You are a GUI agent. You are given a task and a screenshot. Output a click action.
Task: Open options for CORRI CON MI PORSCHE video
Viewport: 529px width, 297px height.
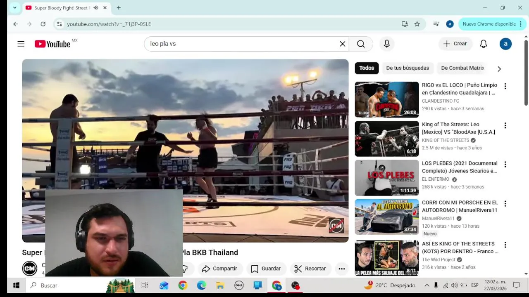pyautogui.click(x=505, y=204)
